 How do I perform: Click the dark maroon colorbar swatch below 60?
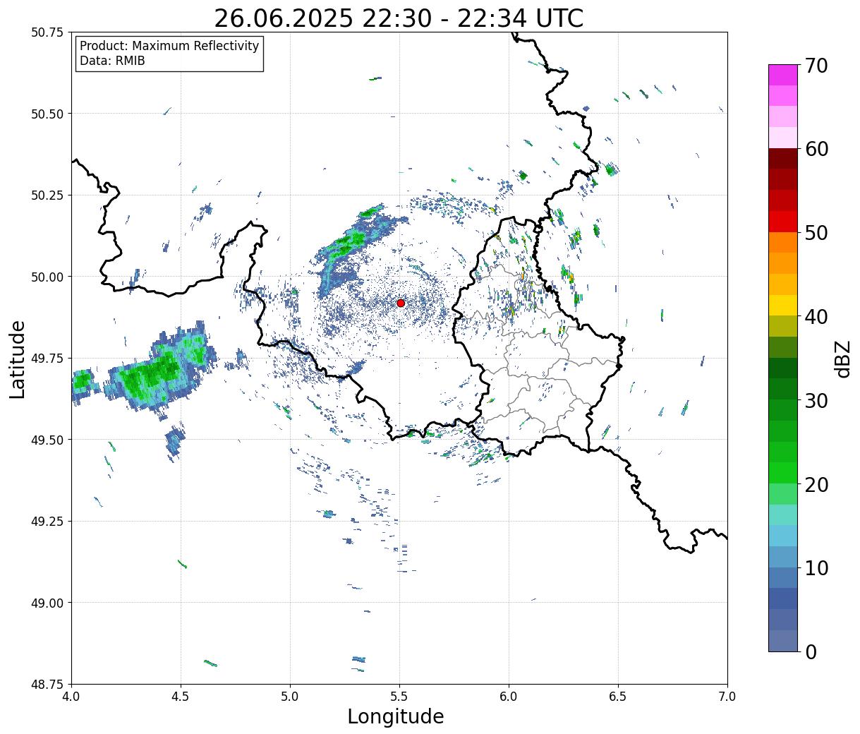783,159
